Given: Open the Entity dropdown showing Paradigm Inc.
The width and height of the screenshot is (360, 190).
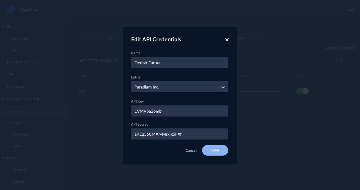Looking at the screenshot, I should (180, 87).
